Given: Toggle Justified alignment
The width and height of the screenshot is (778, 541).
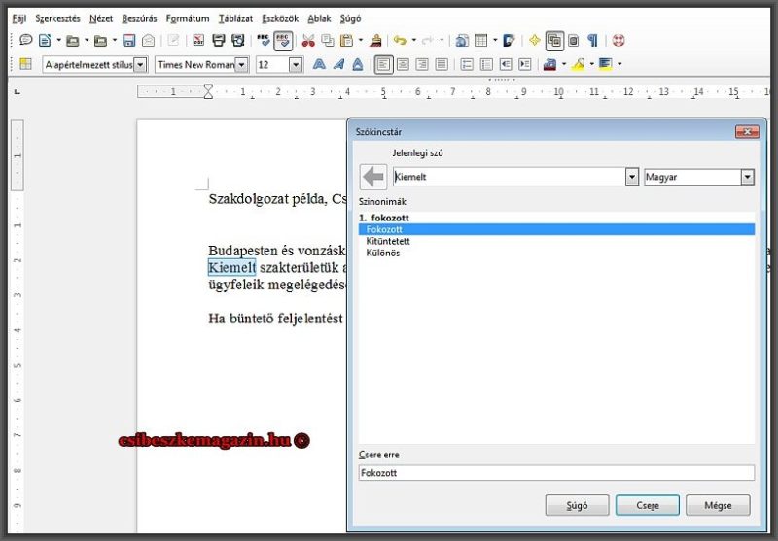Looking at the screenshot, I should click(442, 64).
